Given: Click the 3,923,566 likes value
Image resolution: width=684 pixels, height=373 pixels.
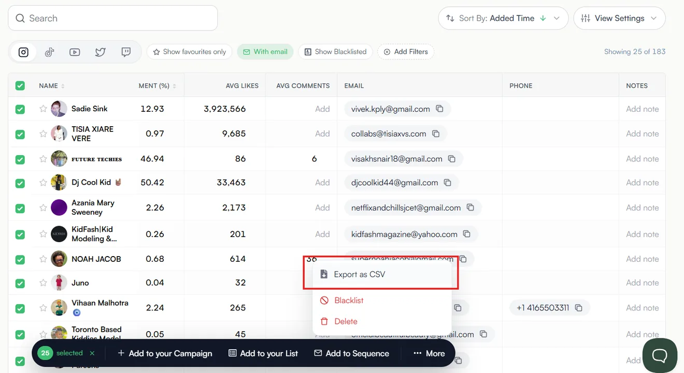Looking at the screenshot, I should [225, 109].
